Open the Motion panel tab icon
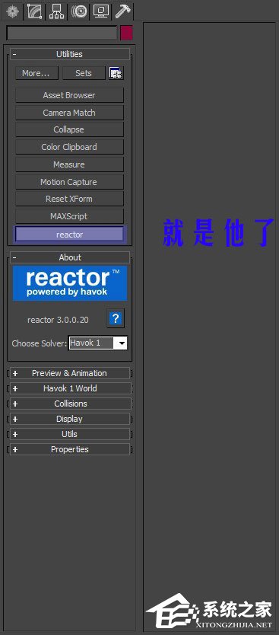Viewport: 279px width, 635px height. (x=79, y=11)
